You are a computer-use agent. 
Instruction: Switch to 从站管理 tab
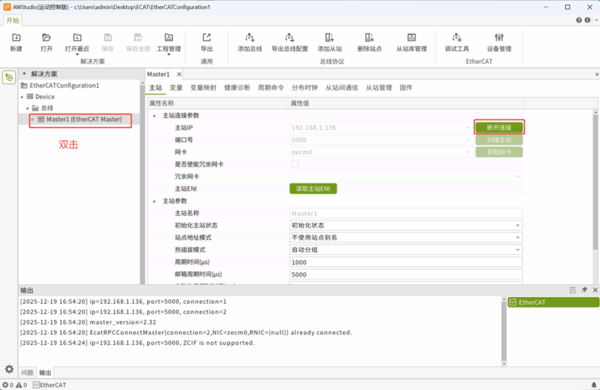click(379, 88)
